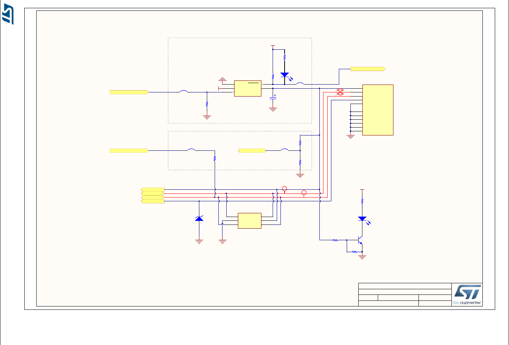Select the lower resistor of the voltage divider
Image resolution: width=509 pixels, height=345 pixels.
pos(300,162)
